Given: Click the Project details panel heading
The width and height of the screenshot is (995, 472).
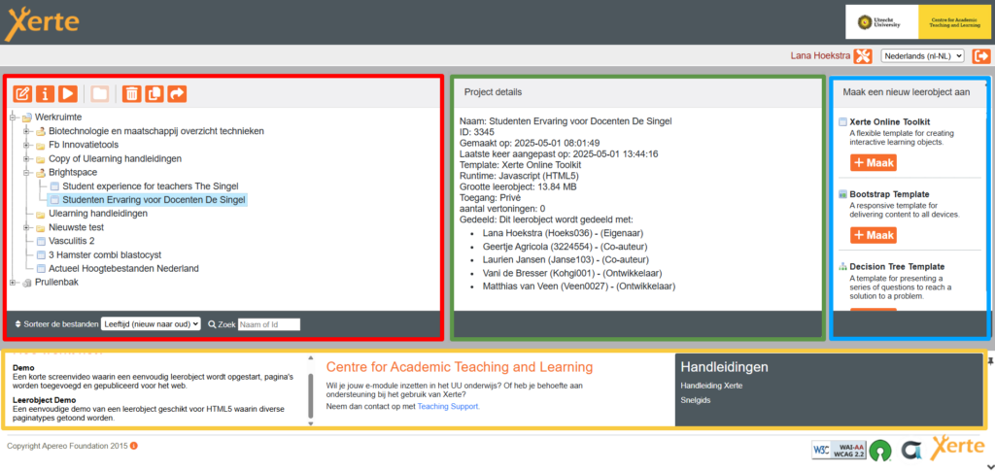Looking at the screenshot, I should pos(493,92).
